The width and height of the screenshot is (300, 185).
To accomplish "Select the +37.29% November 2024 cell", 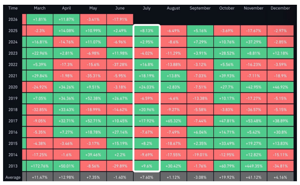I will click(x=253, y=42).
